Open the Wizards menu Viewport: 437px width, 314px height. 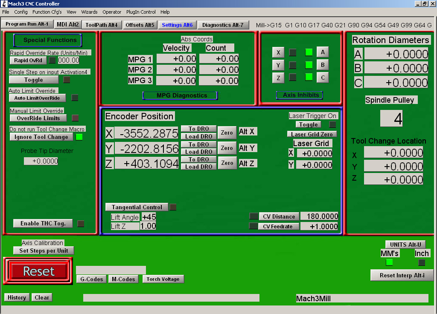click(x=89, y=12)
